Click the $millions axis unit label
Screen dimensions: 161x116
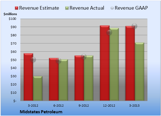pyautogui.click(x=10, y=14)
